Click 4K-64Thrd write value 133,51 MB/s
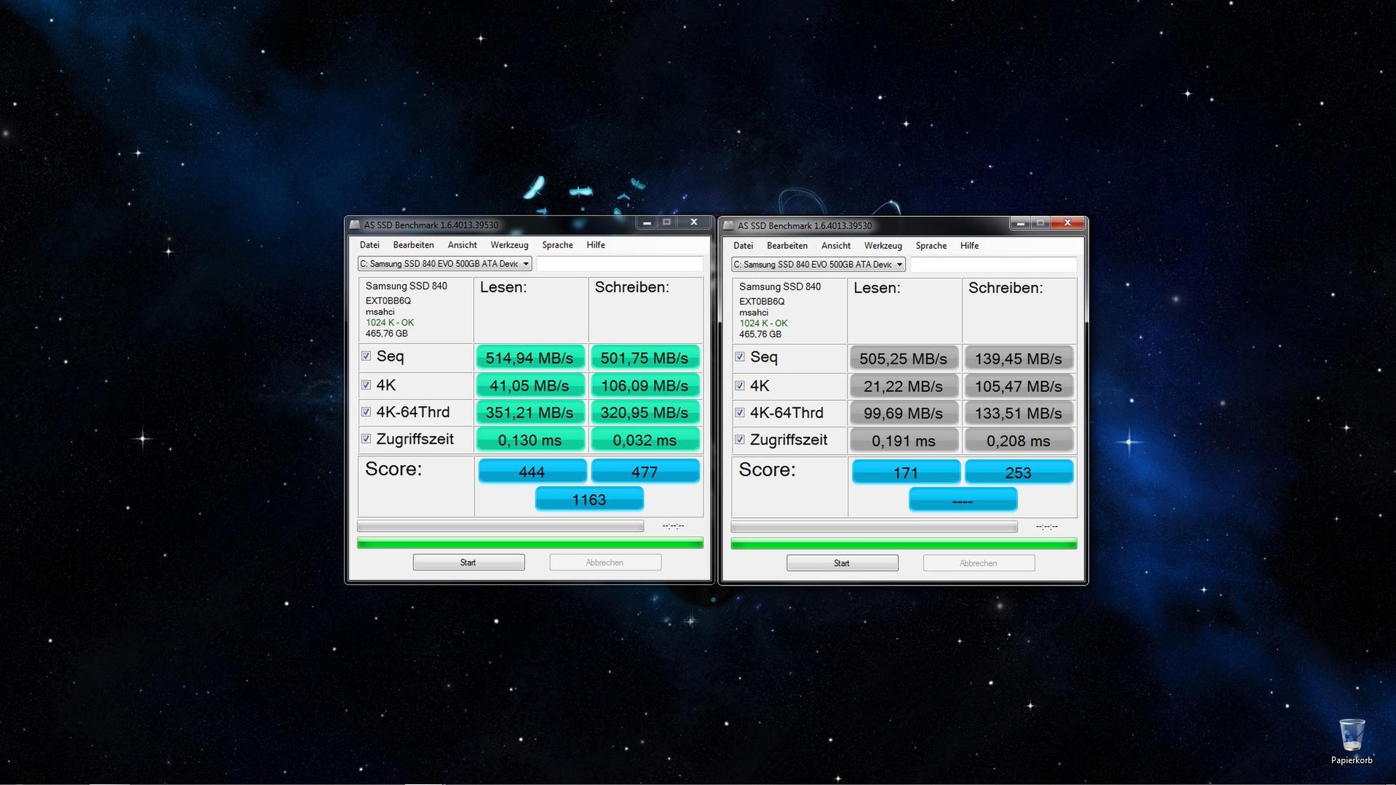Image resolution: width=1396 pixels, height=785 pixels. (x=1019, y=413)
